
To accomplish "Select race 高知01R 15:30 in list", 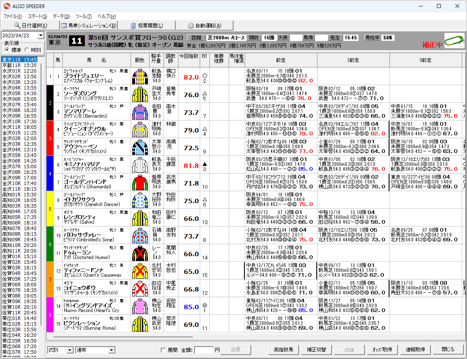I will point(19,195).
